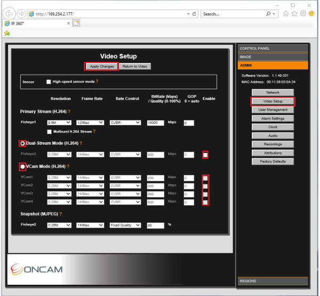
Task: Open the IMAGE section
Action: (273, 57)
